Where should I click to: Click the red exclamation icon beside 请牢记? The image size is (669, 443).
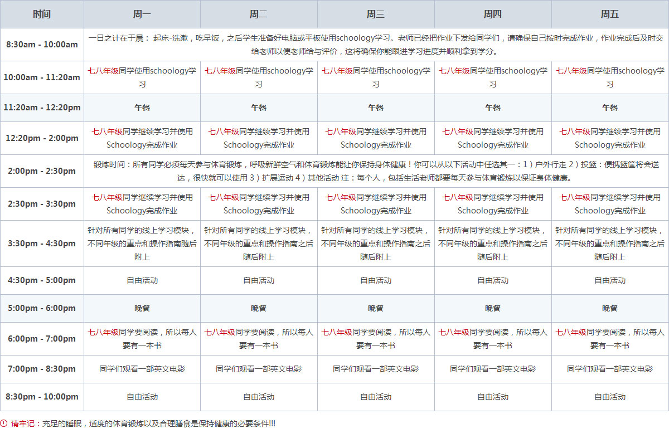[4, 423]
